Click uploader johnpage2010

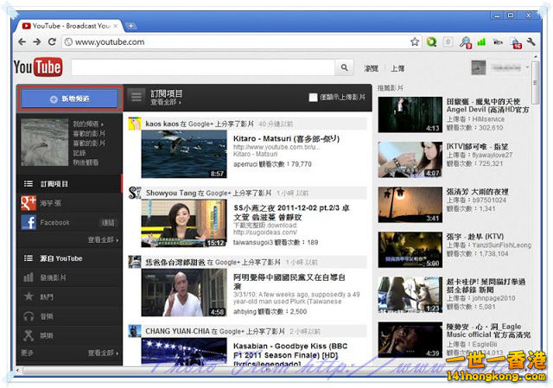[493, 298]
